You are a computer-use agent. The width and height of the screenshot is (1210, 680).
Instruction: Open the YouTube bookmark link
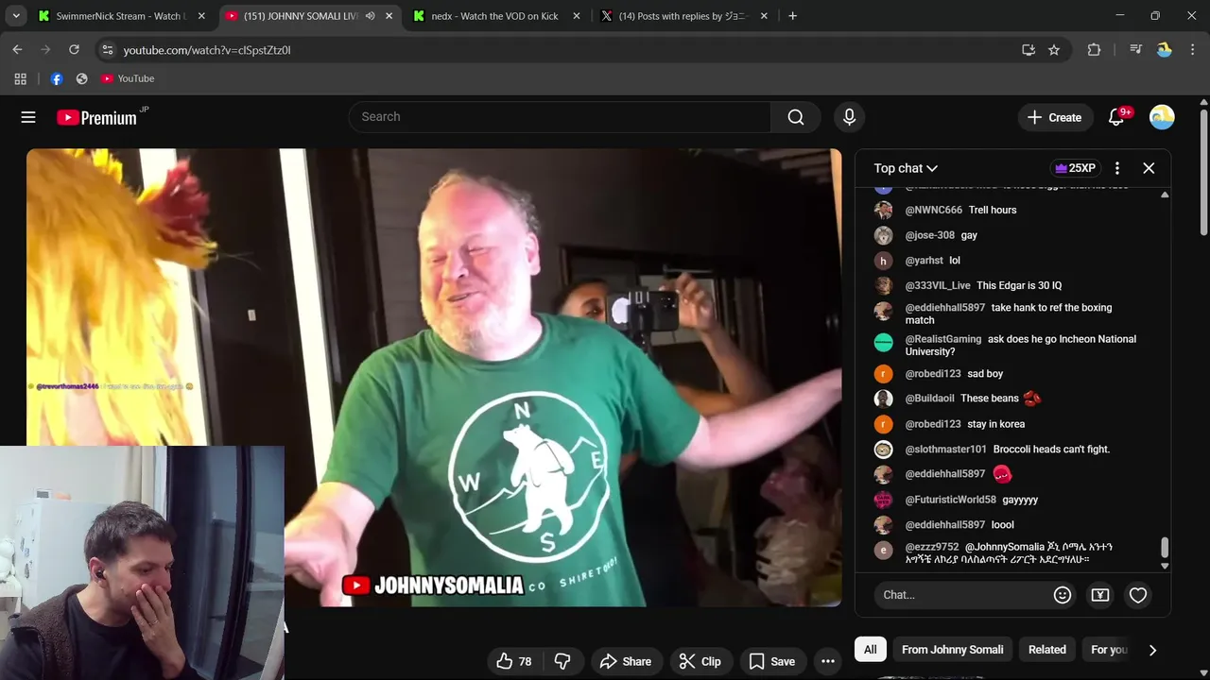[128, 78]
